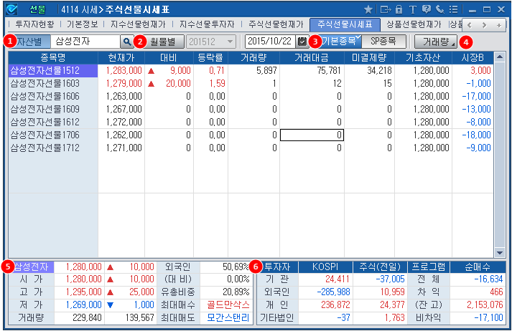Image resolution: width=512 pixels, height=331 pixels.
Task: Click the 투자자 header in investor panel
Action: point(277,267)
